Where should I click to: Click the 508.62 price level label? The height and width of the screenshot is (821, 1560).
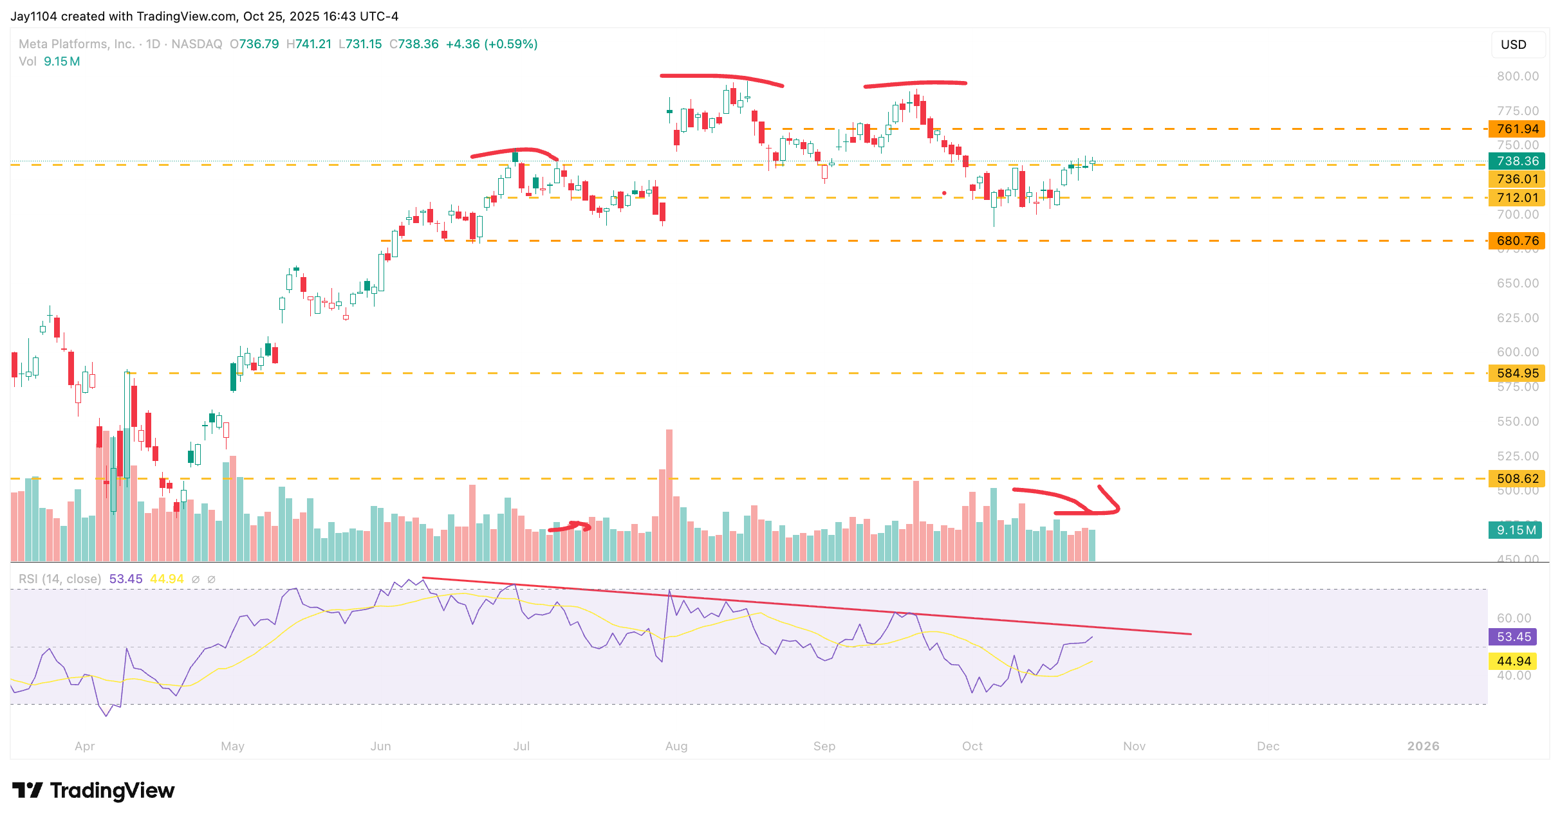click(1517, 478)
